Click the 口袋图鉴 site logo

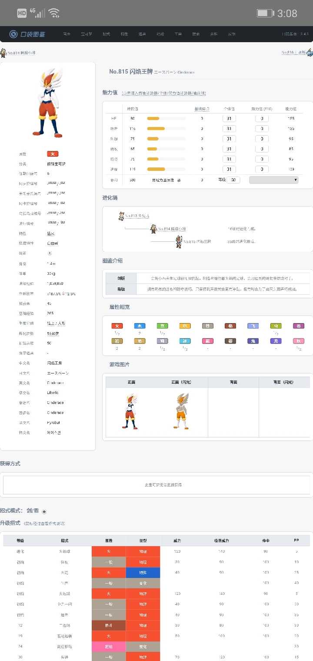27,34
